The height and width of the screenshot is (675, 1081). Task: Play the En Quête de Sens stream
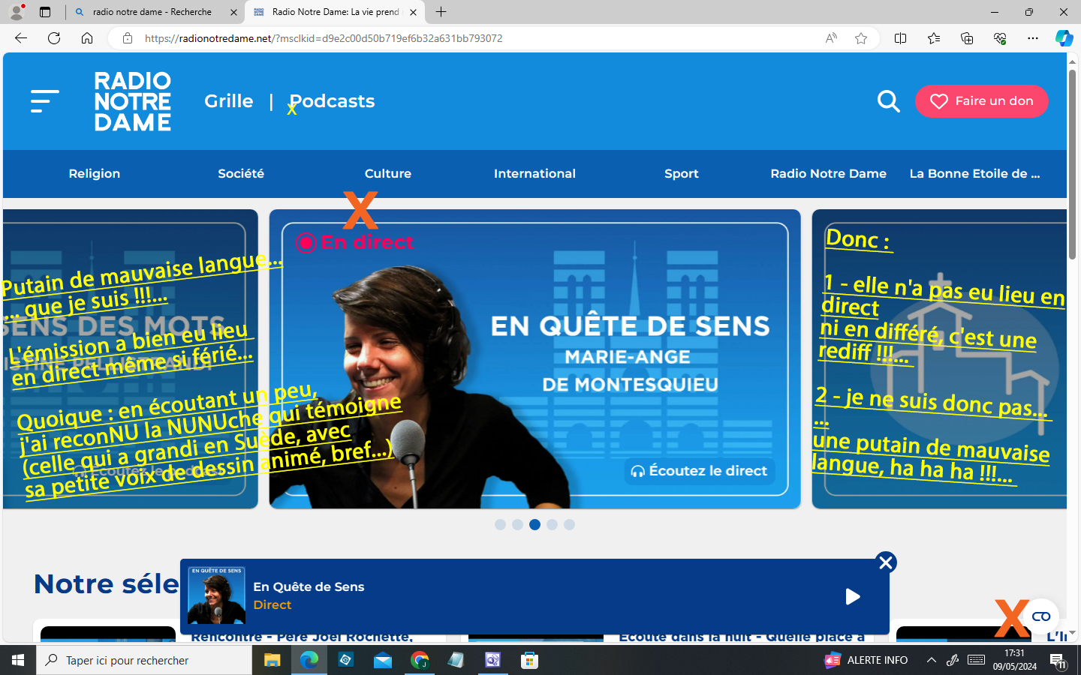point(853,596)
